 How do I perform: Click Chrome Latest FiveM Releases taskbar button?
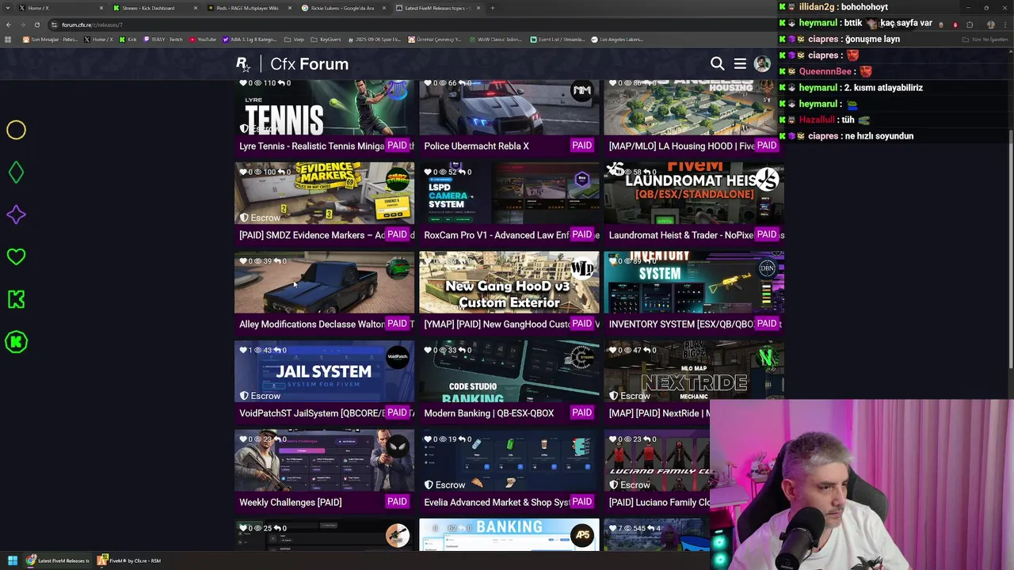coord(59,560)
